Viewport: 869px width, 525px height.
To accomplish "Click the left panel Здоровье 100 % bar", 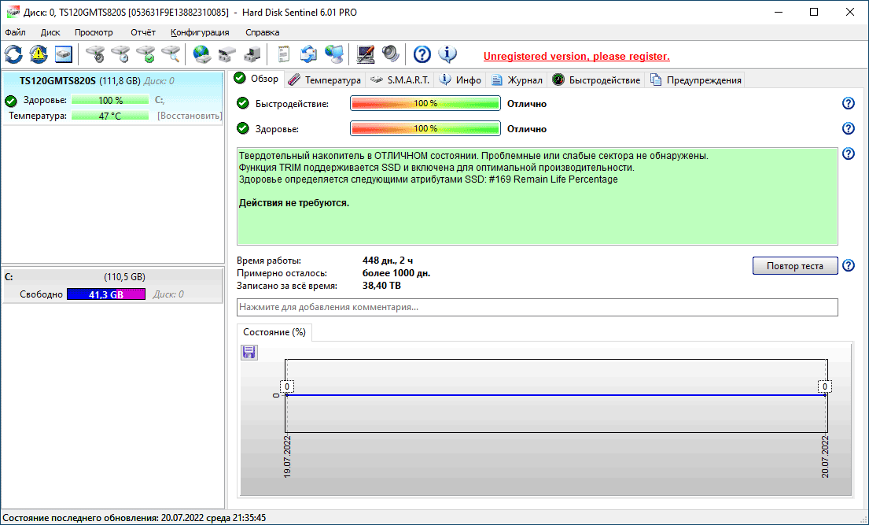I will 110,100.
